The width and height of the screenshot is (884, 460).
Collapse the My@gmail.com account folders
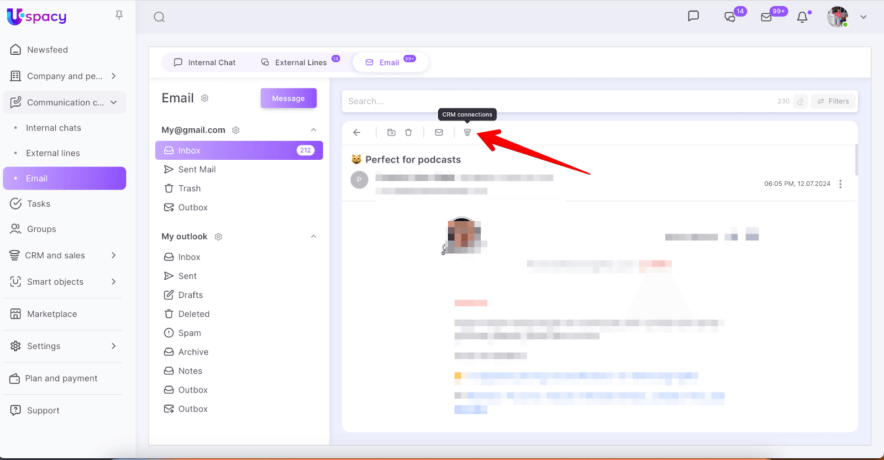[x=313, y=130]
